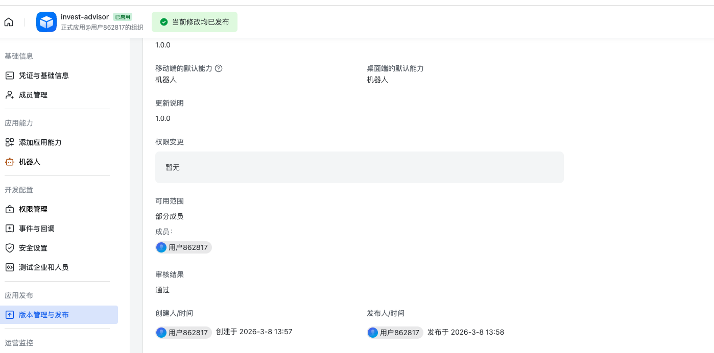Click the publisher 用户862817 avatar chip
The image size is (714, 353).
395,332
